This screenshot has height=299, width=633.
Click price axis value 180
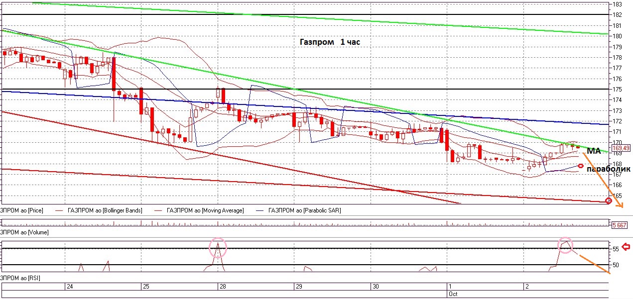[616, 36]
